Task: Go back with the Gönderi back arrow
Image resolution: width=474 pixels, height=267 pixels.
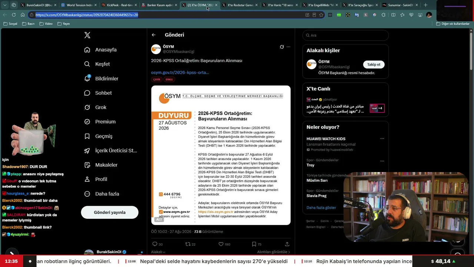Action: point(154,35)
